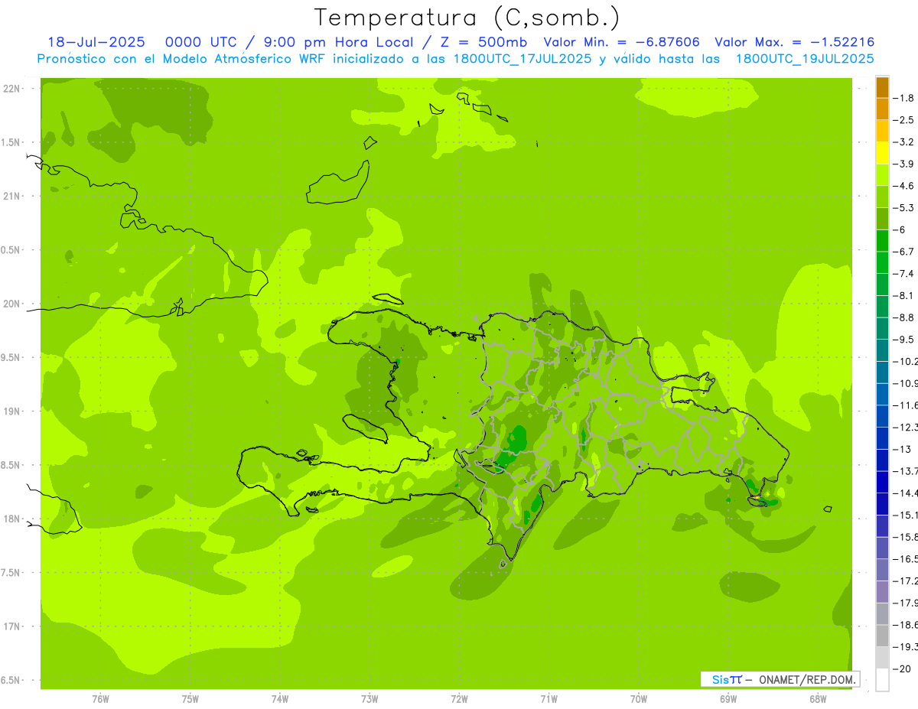This screenshot has height=709, width=918.
Task: Click the '76W' longitude label
Action: point(100,699)
